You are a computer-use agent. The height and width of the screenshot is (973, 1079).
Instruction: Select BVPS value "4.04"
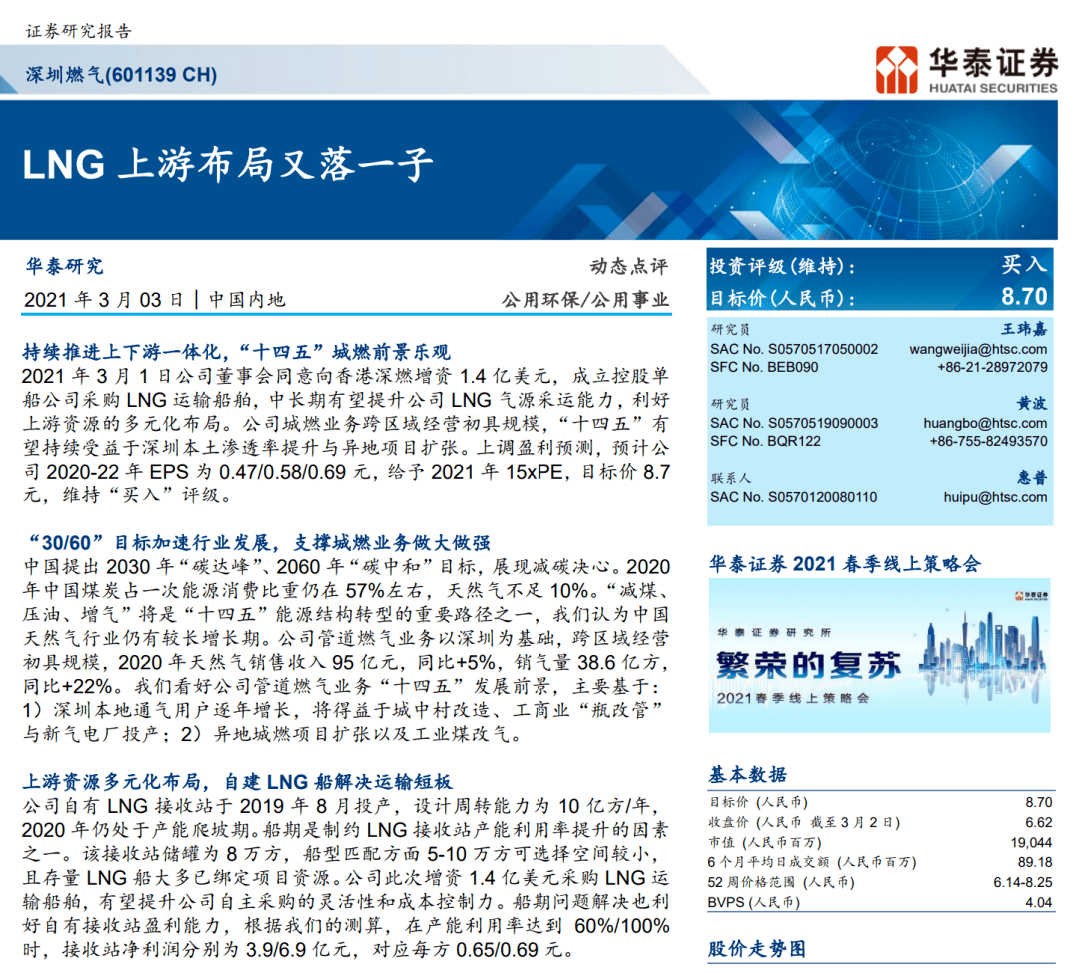pyautogui.click(x=1038, y=902)
